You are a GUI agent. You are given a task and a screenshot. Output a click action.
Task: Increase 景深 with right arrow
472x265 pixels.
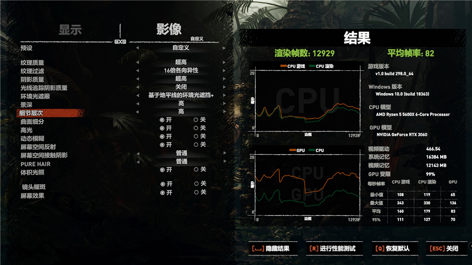click(224, 104)
